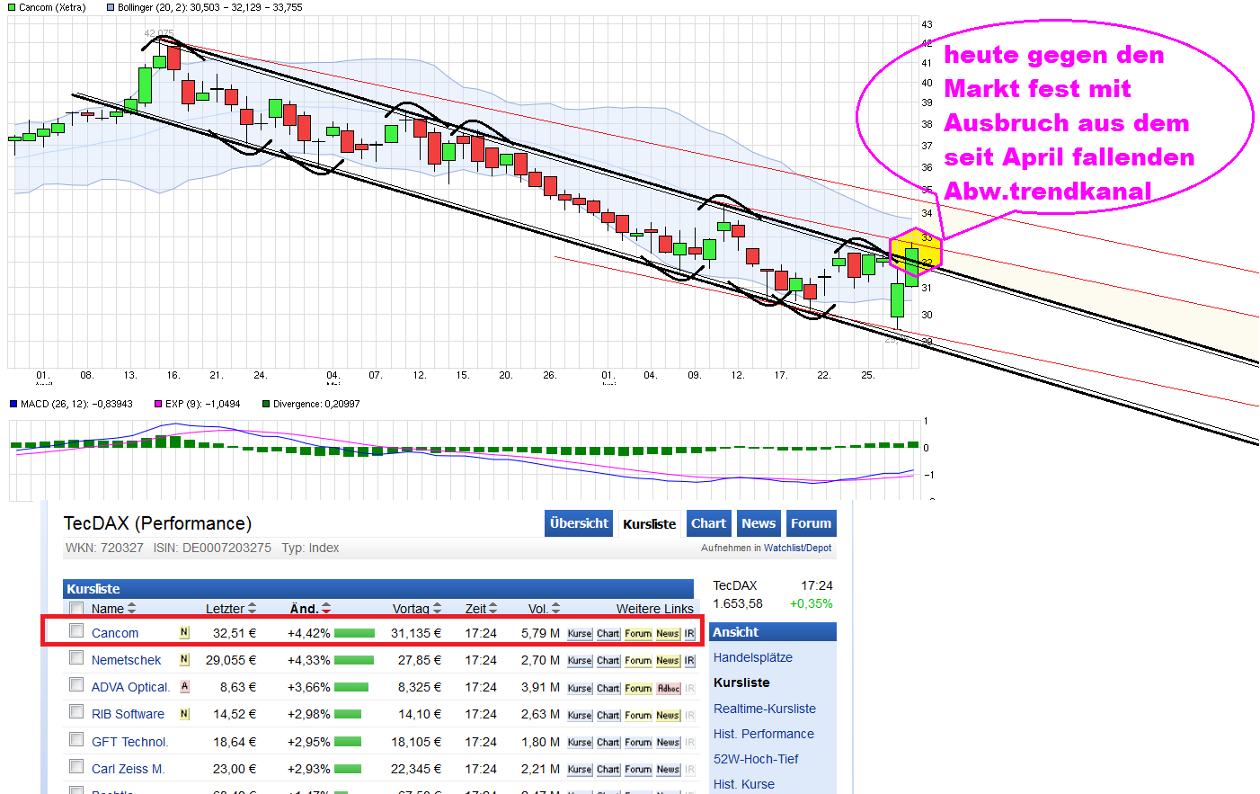Click the N news badge beside RIB Software

184,714
